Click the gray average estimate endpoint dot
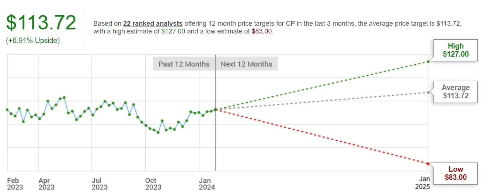484x196 pixels. click(428, 92)
